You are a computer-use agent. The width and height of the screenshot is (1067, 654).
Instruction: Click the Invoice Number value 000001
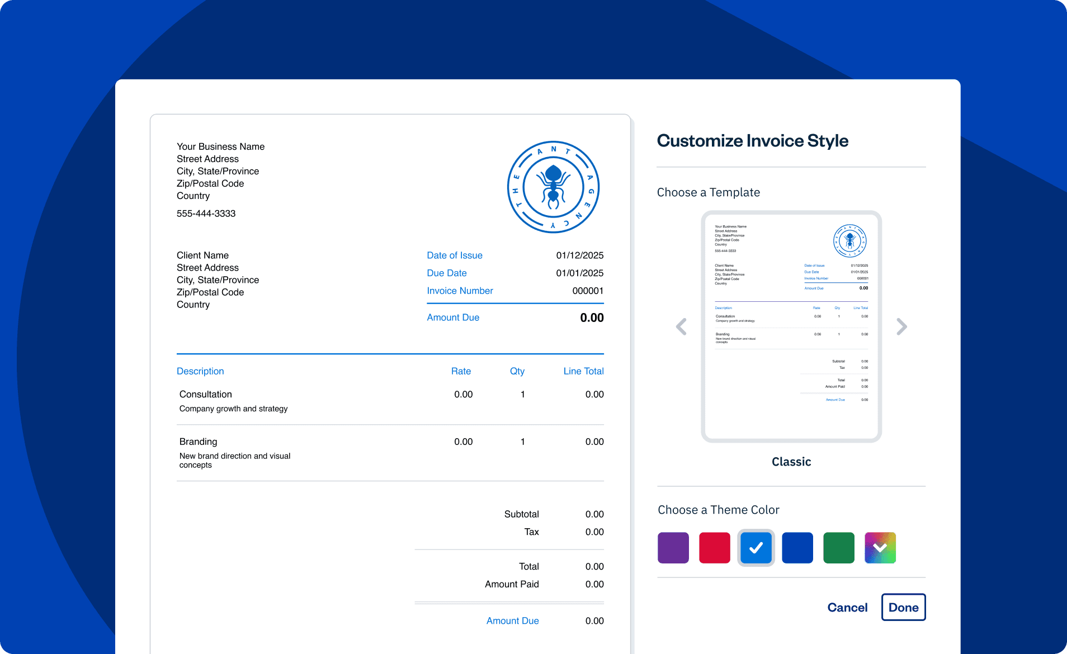click(x=587, y=291)
